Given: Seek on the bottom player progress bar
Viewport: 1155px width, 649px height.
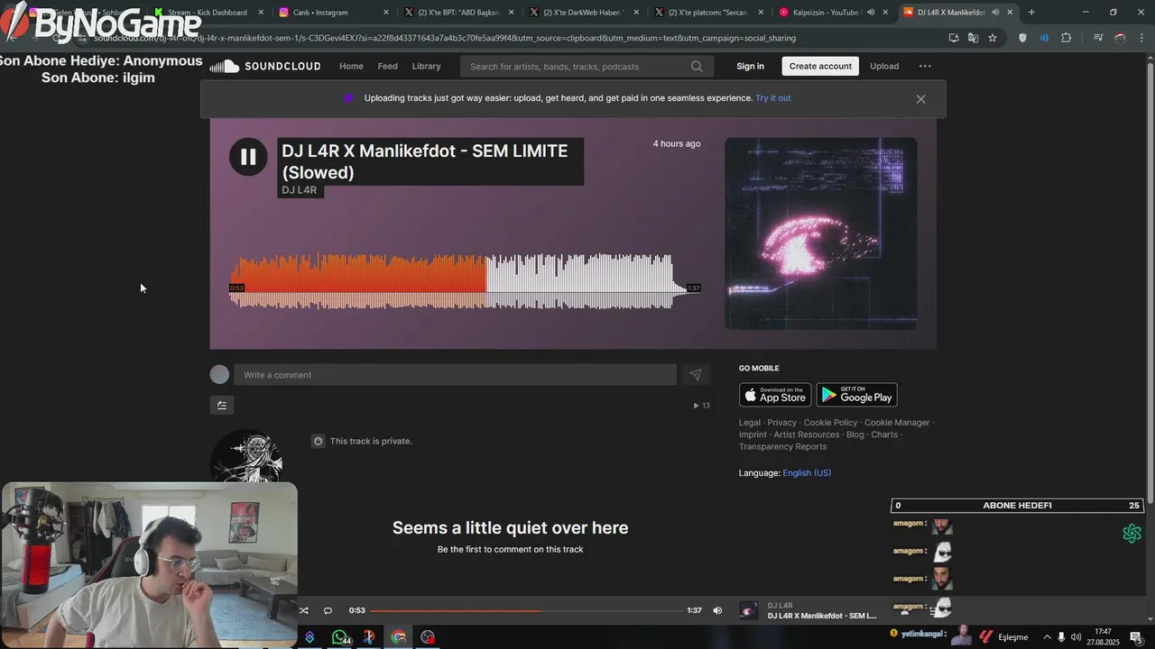Looking at the screenshot, I should [x=526, y=610].
